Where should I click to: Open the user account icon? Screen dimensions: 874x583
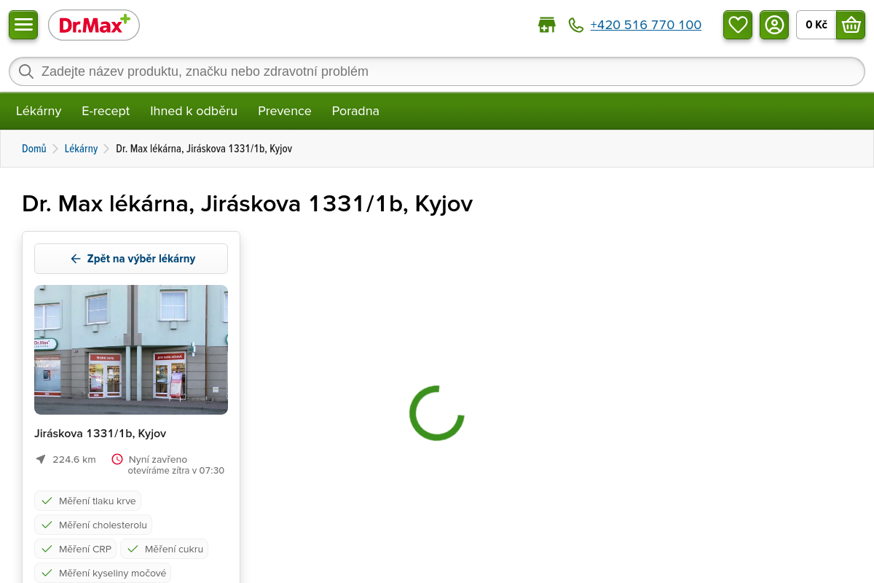click(774, 25)
